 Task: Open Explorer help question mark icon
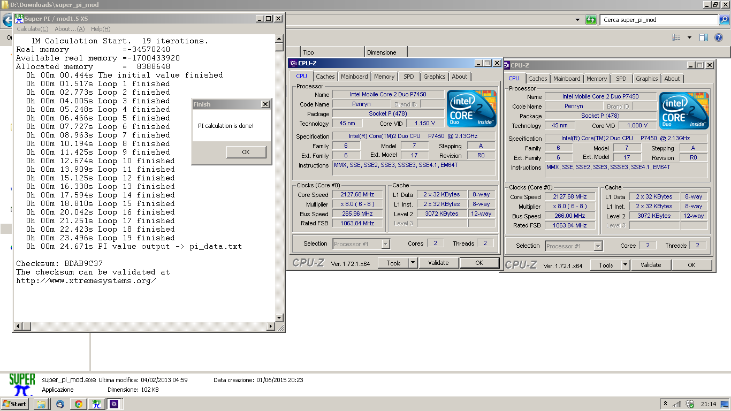coord(719,37)
